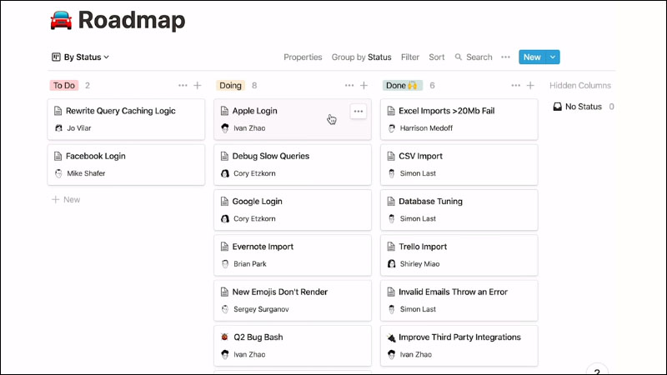
Task: Click + New under To Do column
Action: (66, 200)
